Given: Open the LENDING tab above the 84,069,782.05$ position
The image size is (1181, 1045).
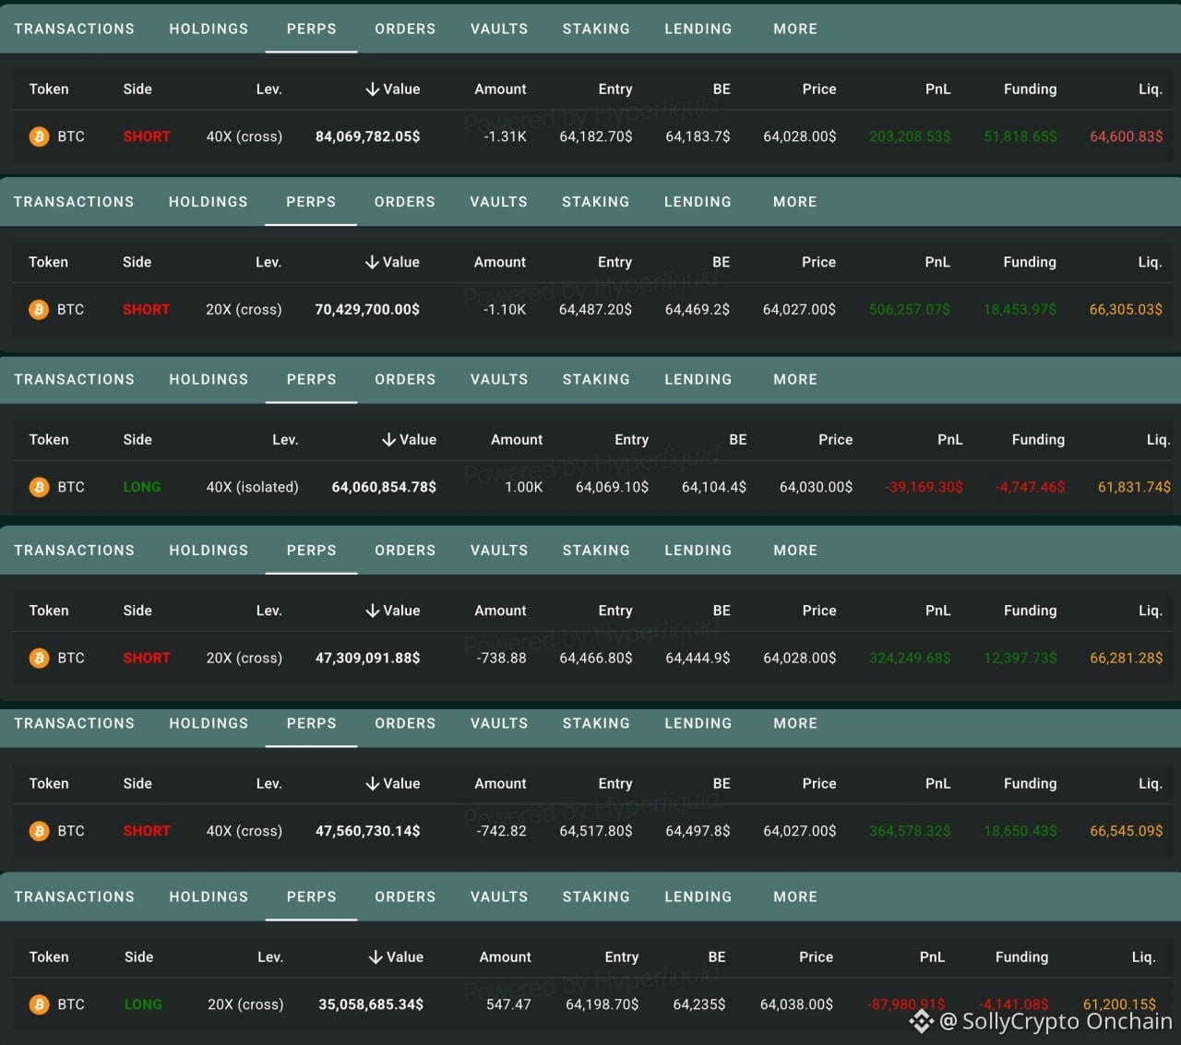Looking at the screenshot, I should pos(698,29).
